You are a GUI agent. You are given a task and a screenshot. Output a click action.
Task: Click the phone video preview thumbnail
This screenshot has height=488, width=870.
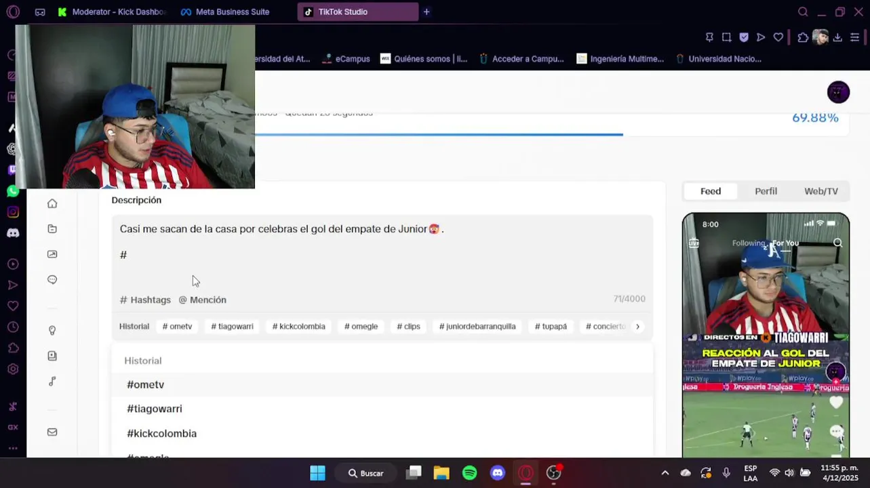[x=766, y=335]
